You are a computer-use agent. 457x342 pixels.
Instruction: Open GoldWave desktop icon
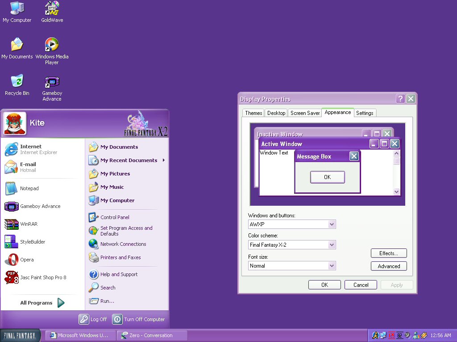(52, 9)
